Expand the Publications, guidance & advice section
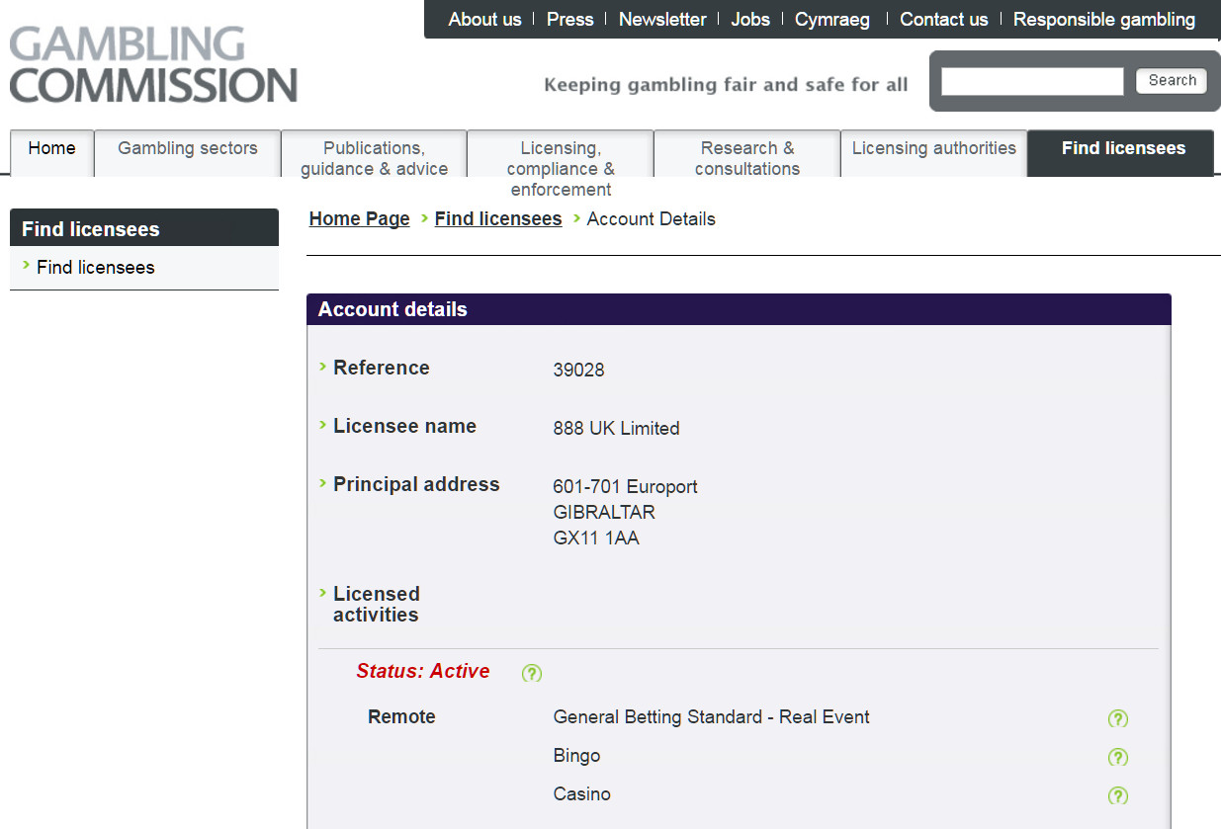1221x829 pixels. (373, 158)
